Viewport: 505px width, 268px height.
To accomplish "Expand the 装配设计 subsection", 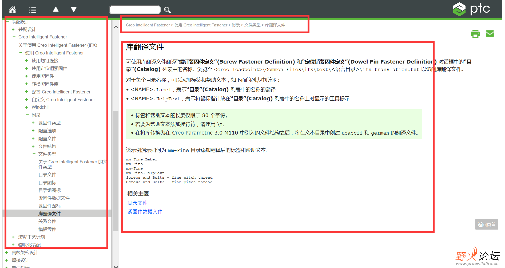I will pos(13,29).
